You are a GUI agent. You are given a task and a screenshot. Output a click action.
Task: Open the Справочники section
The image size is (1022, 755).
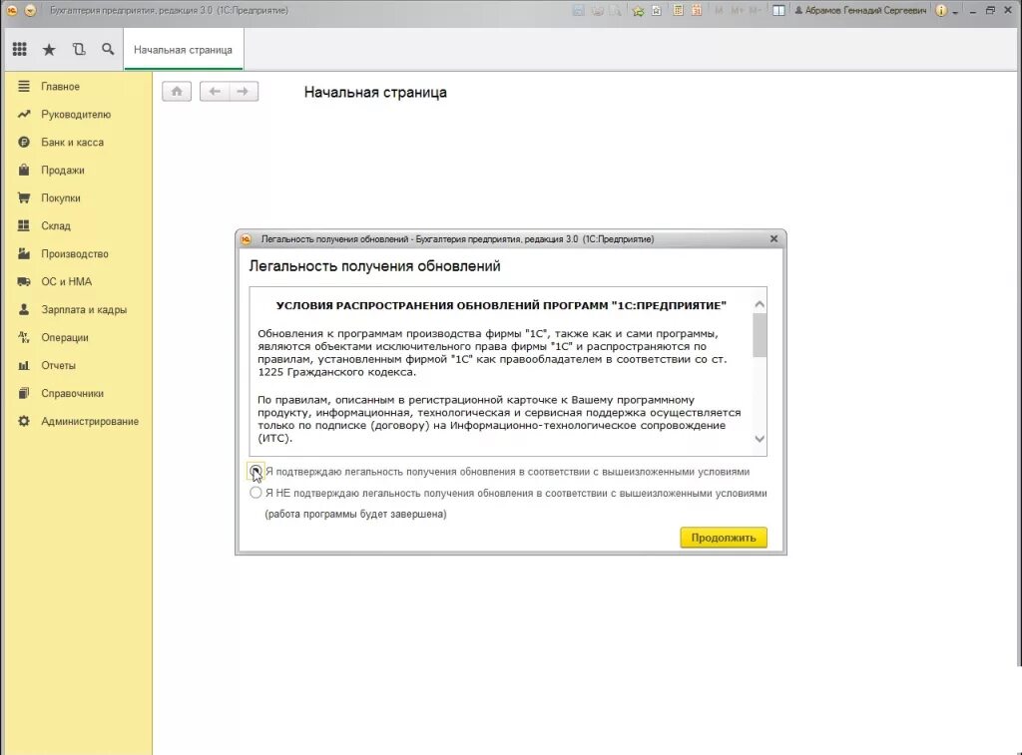[72, 394]
